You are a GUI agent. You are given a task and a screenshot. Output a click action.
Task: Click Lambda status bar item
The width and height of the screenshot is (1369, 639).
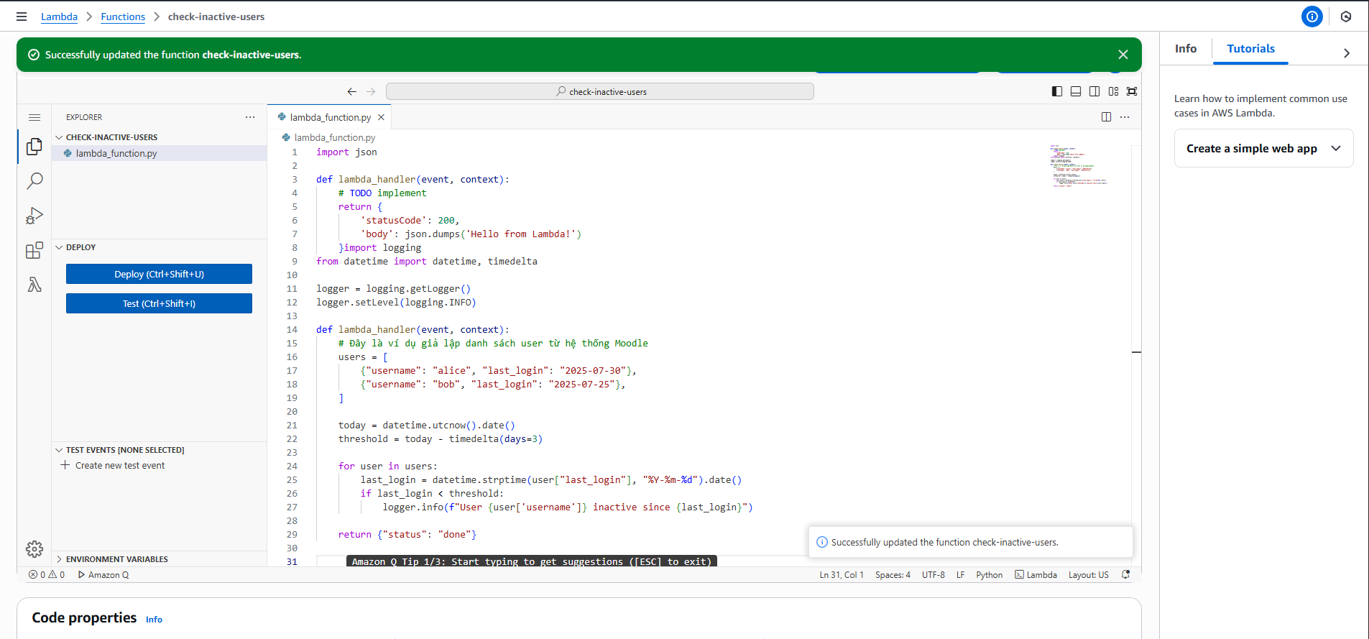tap(1036, 575)
